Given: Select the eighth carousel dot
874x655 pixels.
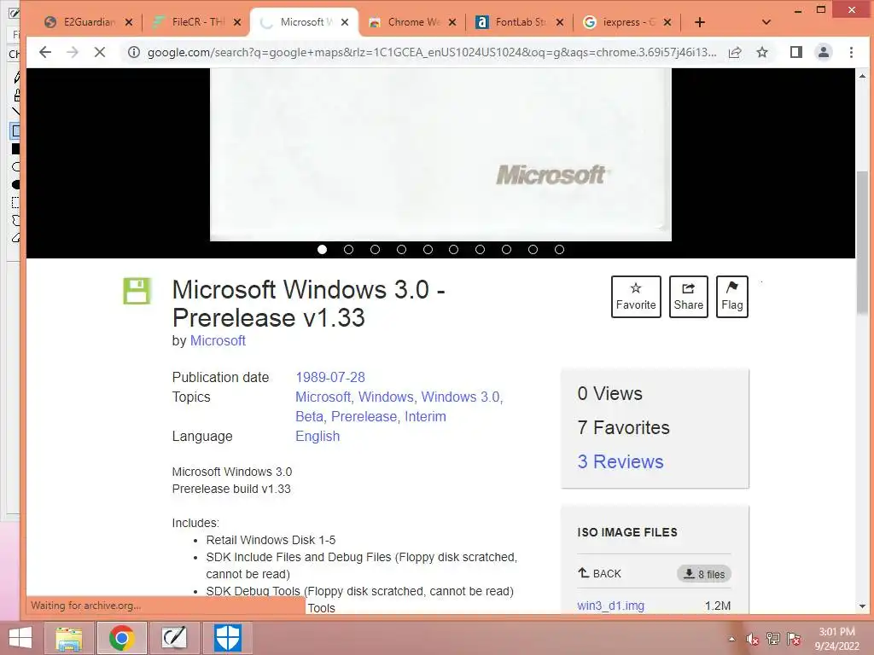Looking at the screenshot, I should coord(507,250).
